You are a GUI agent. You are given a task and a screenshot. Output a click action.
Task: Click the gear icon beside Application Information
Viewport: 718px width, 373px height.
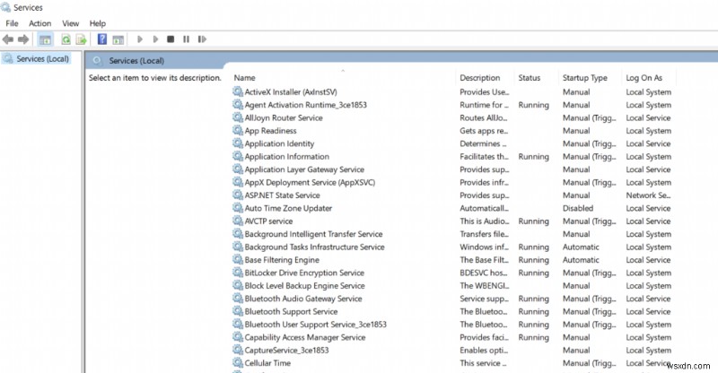(x=238, y=156)
